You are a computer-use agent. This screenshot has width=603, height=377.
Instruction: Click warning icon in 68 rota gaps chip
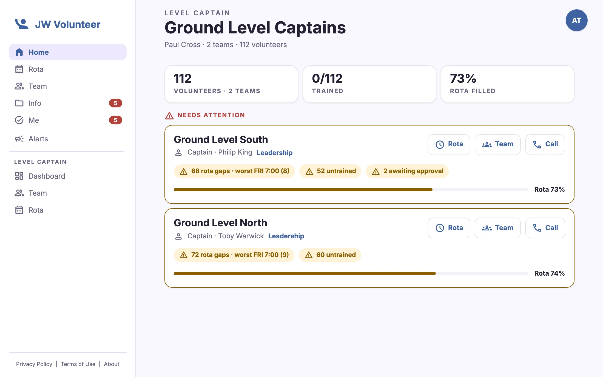[x=184, y=172]
